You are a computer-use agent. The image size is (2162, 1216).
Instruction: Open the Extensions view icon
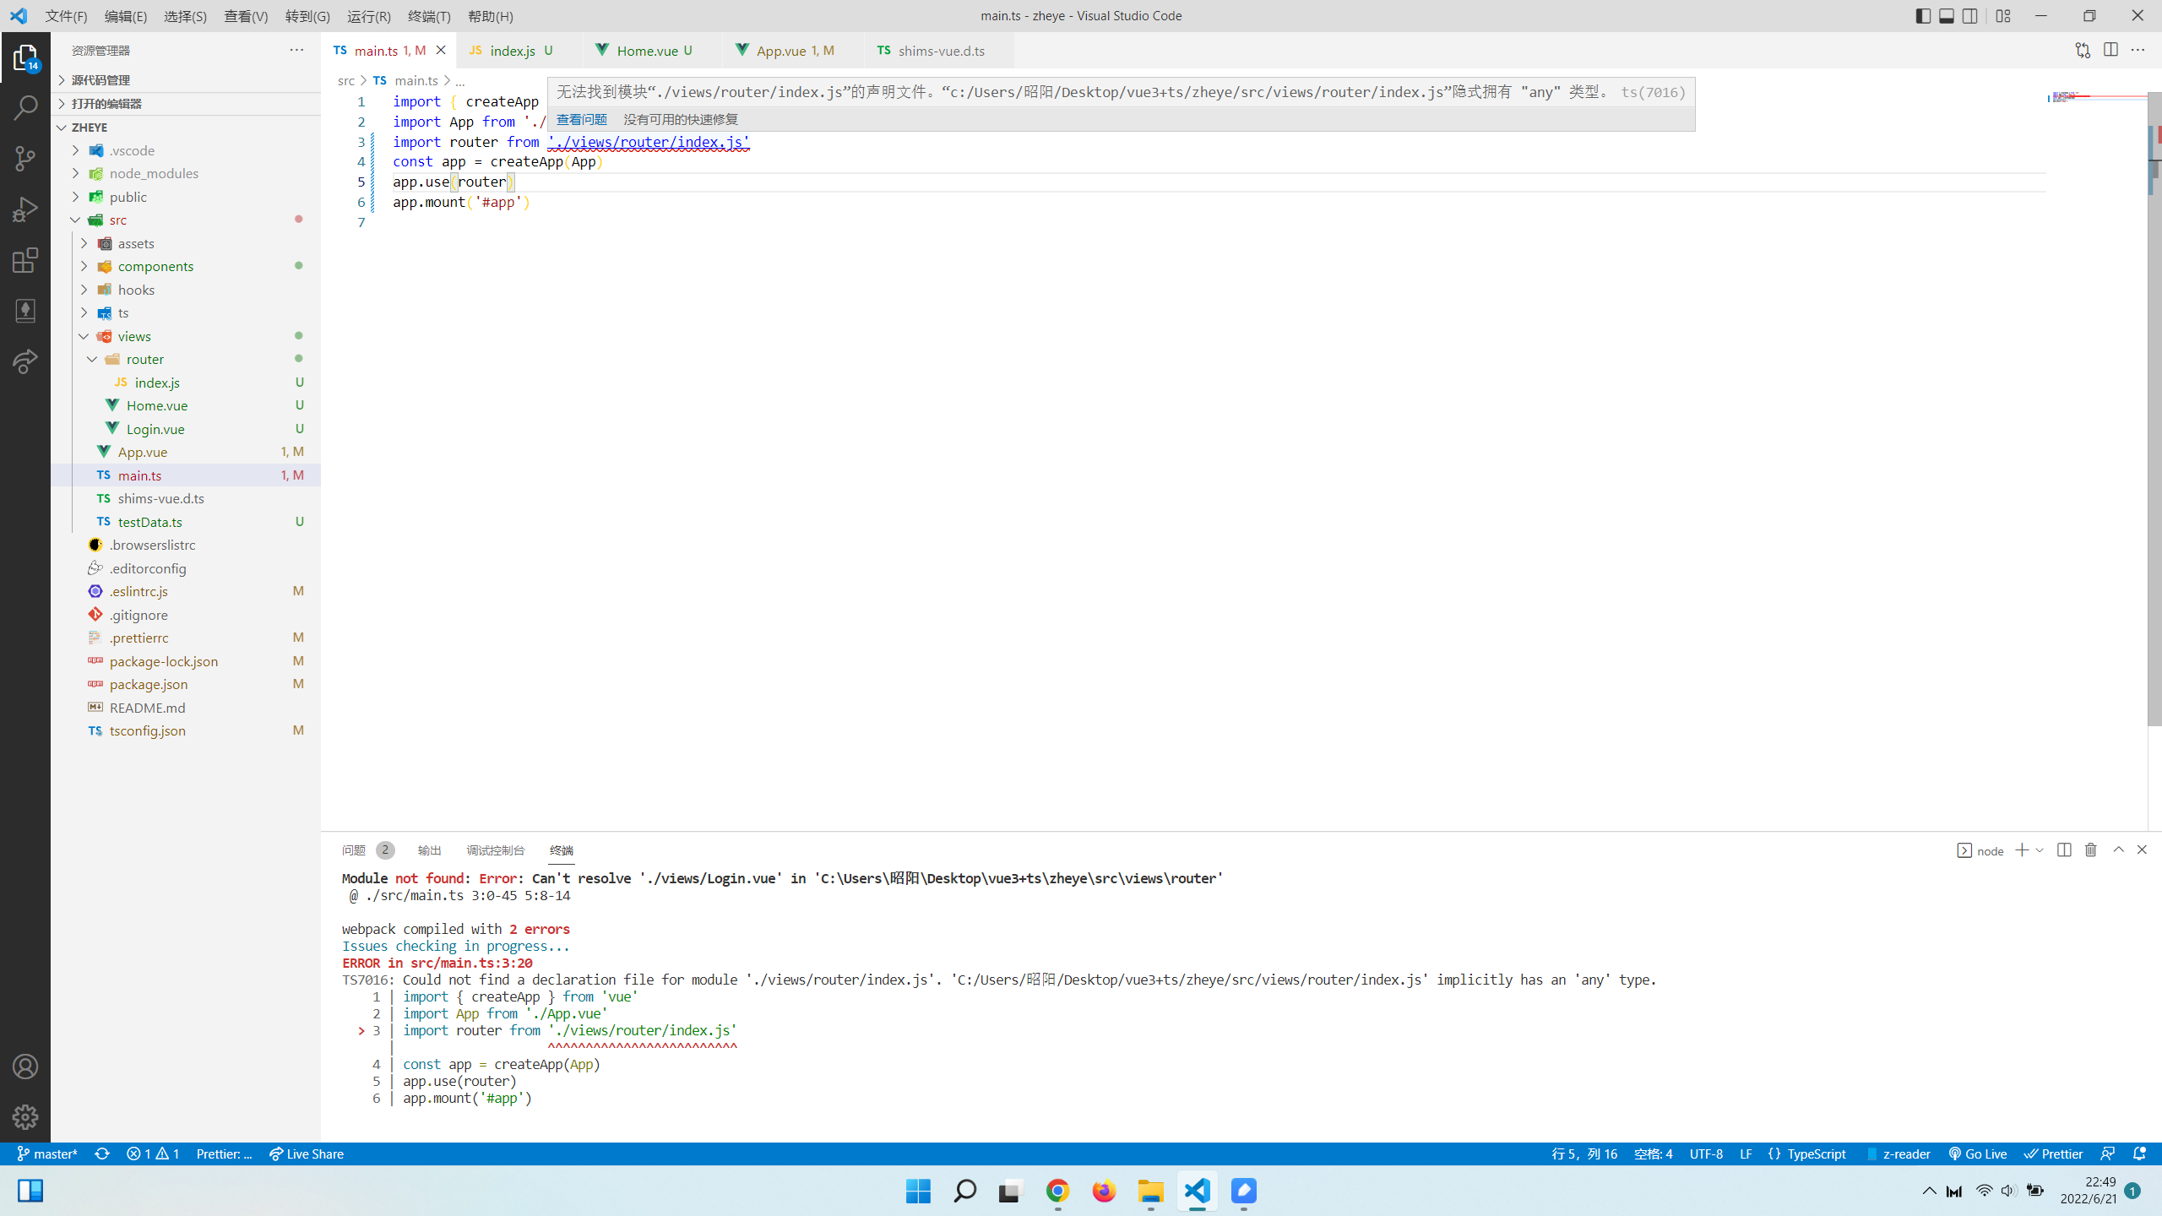coord(25,260)
